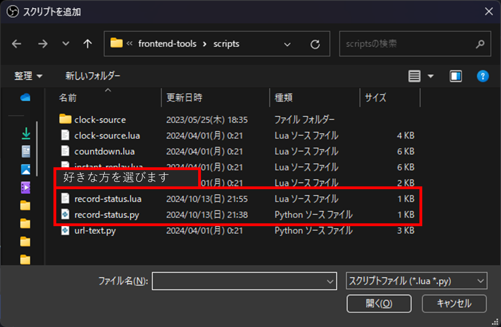Click the folder icon in the address bar
Image resolution: width=501 pixels, height=327 pixels.
pyautogui.click(x=116, y=43)
